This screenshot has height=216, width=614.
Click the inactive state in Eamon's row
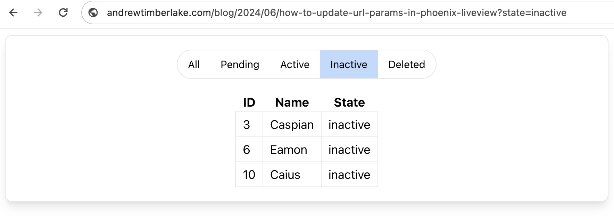click(349, 150)
